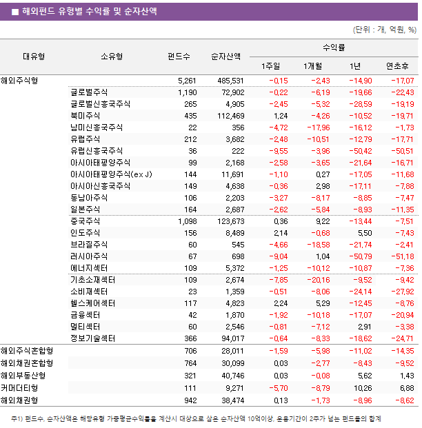Click net assets value '485,531'

coord(230,81)
